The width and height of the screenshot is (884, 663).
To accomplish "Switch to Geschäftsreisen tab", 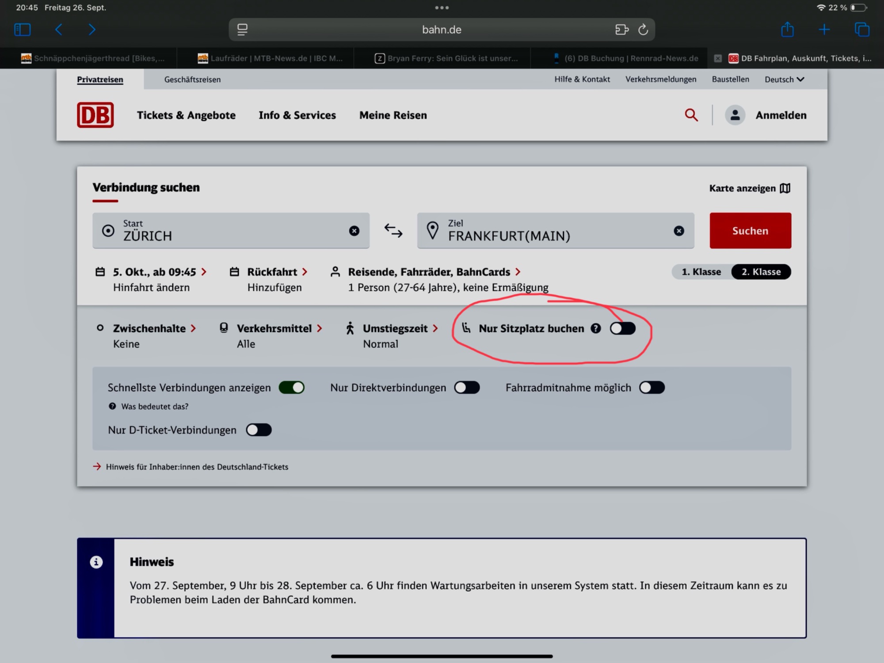I will (192, 80).
